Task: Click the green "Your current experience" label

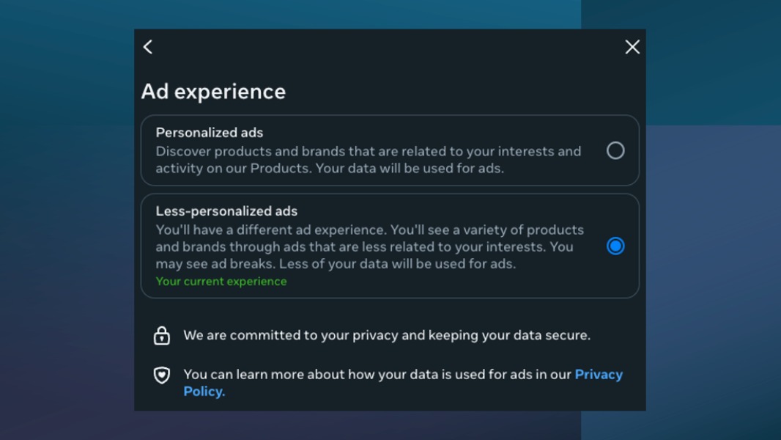Action: (x=221, y=282)
